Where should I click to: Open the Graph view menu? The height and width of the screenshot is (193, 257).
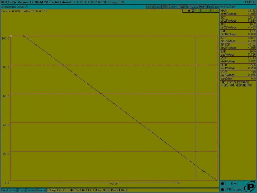tap(194, 7)
